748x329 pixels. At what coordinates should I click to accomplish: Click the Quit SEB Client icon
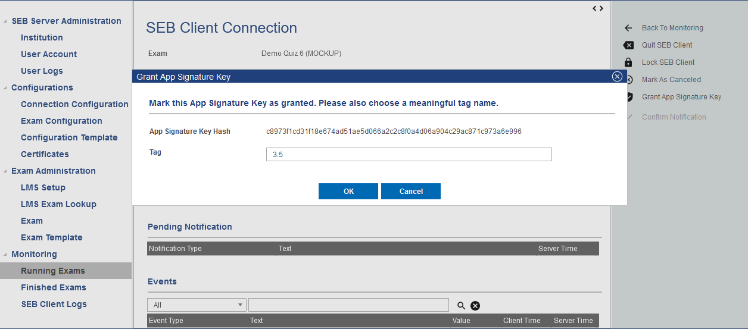(628, 45)
